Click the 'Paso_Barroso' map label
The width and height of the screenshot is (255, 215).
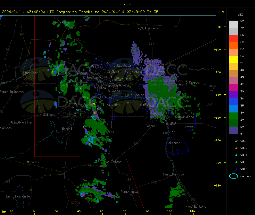click(173, 175)
